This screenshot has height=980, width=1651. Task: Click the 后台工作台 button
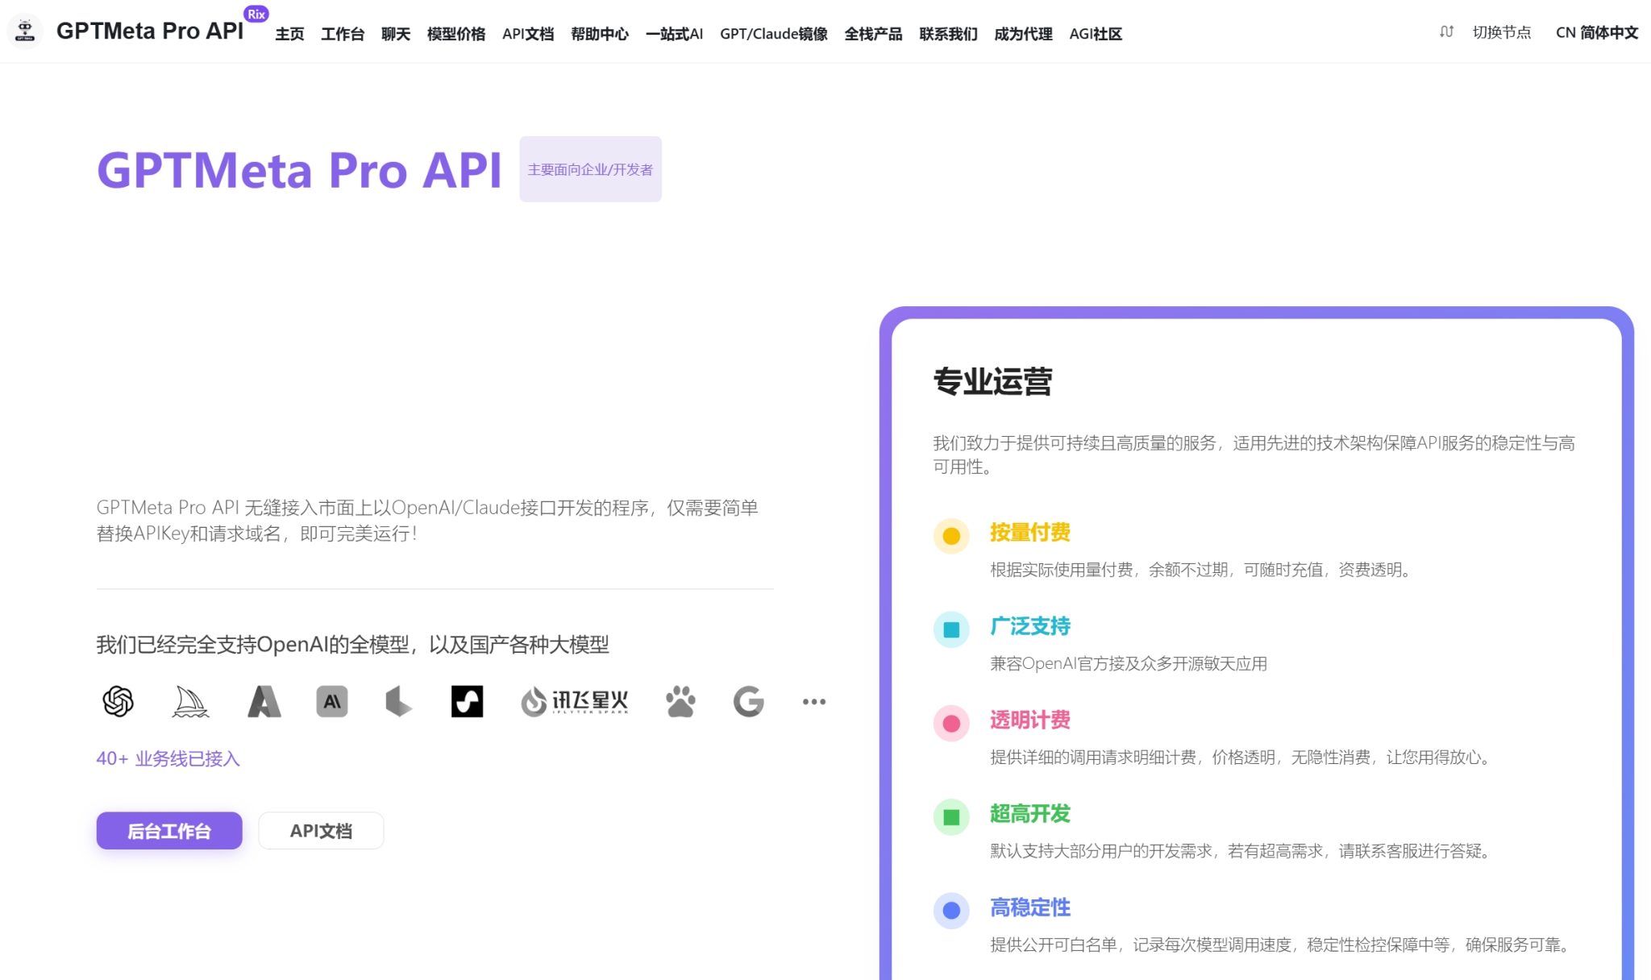click(x=168, y=830)
